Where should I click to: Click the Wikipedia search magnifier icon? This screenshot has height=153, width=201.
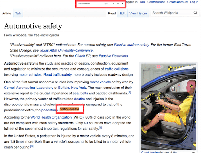(195, 13)
